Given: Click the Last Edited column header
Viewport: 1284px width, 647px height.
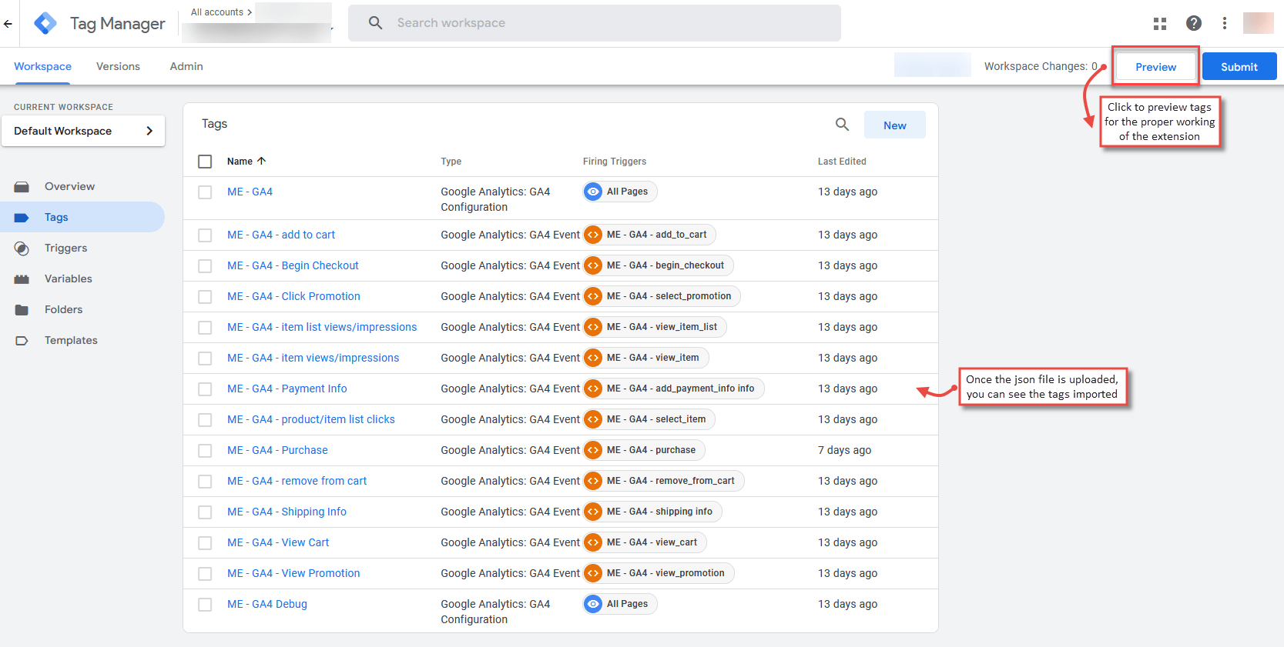Looking at the screenshot, I should (x=842, y=162).
